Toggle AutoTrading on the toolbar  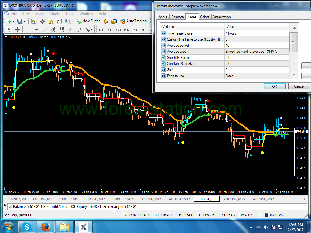[x=133, y=21]
